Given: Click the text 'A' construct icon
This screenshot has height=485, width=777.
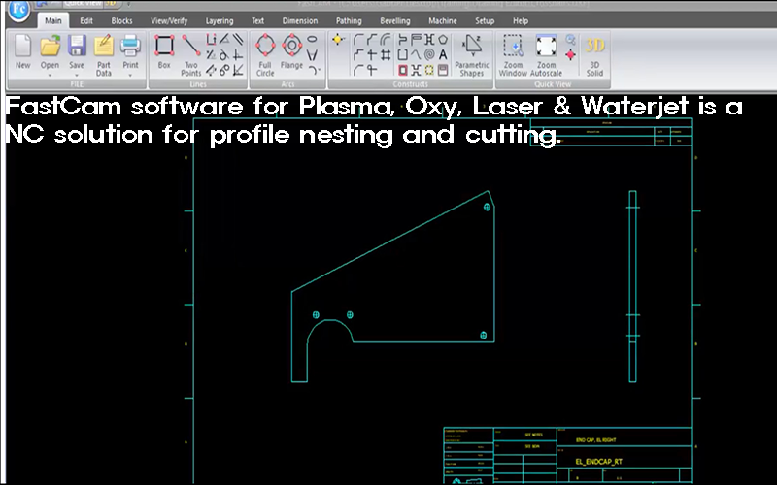Looking at the screenshot, I should click(443, 54).
